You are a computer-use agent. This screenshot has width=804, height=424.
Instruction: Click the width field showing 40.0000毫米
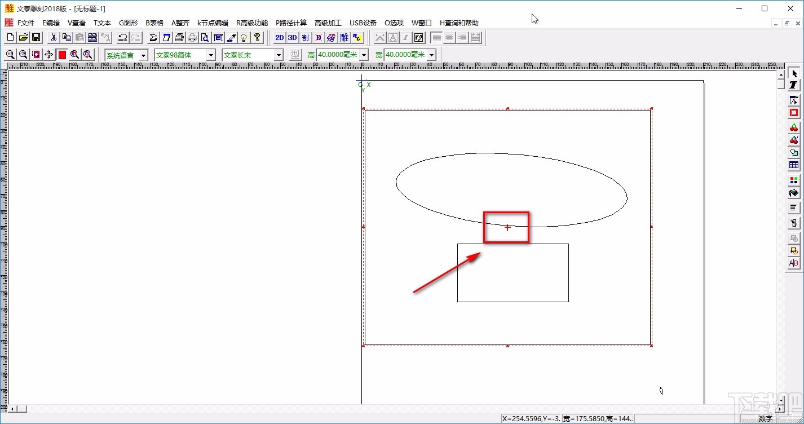[x=405, y=55]
